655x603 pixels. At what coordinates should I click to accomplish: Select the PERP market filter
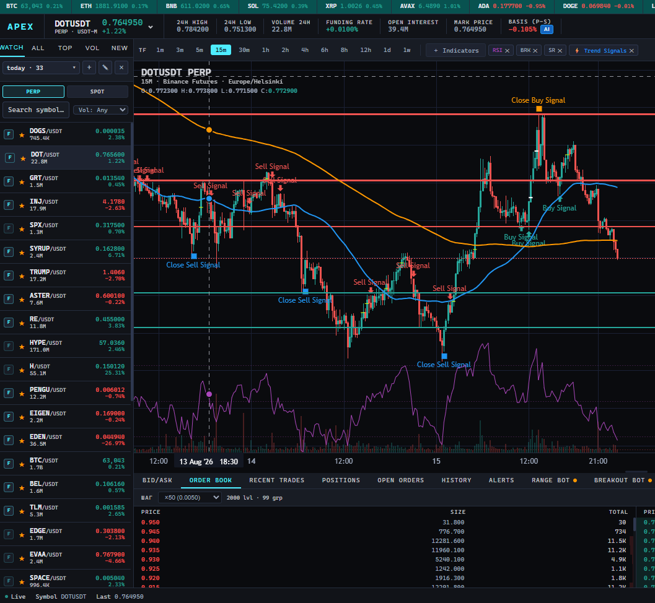coord(33,92)
